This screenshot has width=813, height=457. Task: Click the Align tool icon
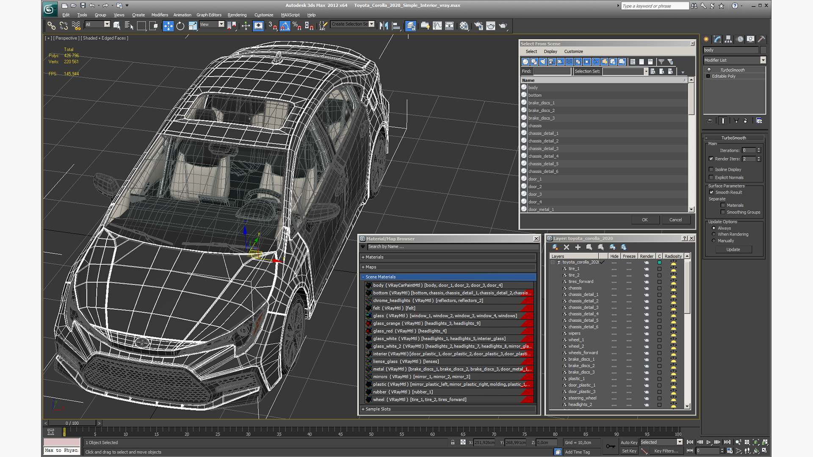coord(396,26)
